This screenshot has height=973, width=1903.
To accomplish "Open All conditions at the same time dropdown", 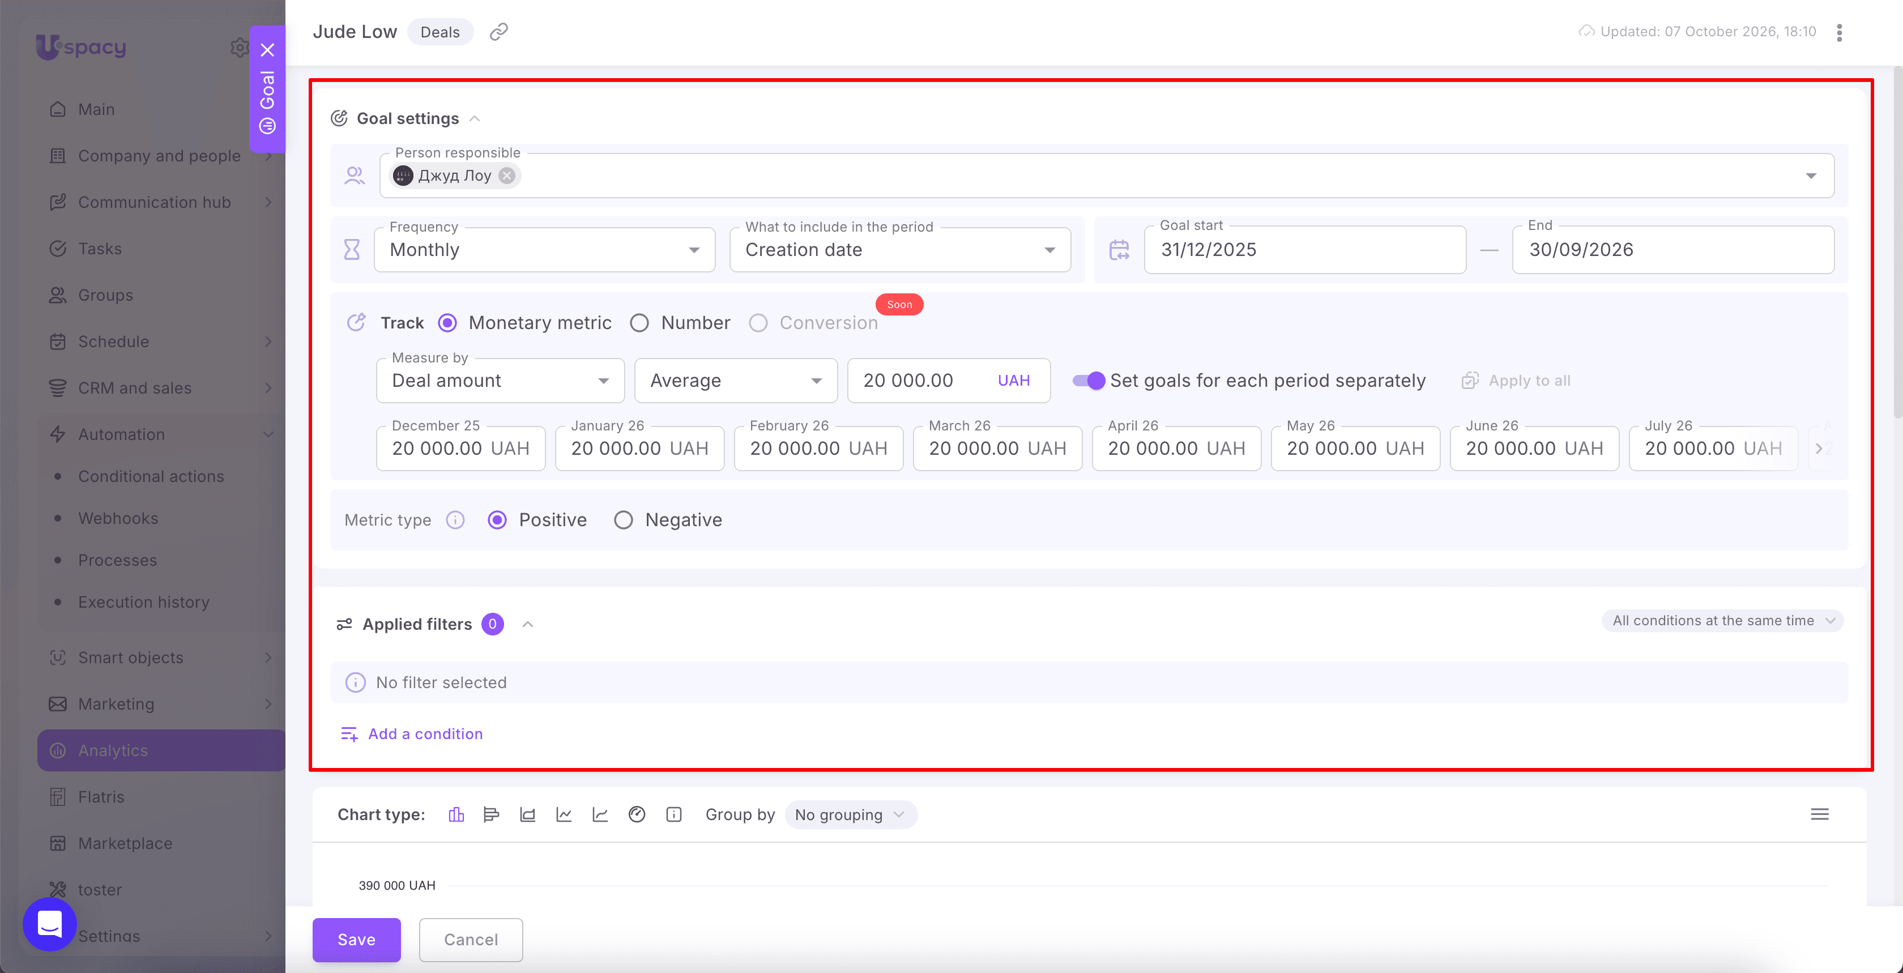I will pos(1722,621).
